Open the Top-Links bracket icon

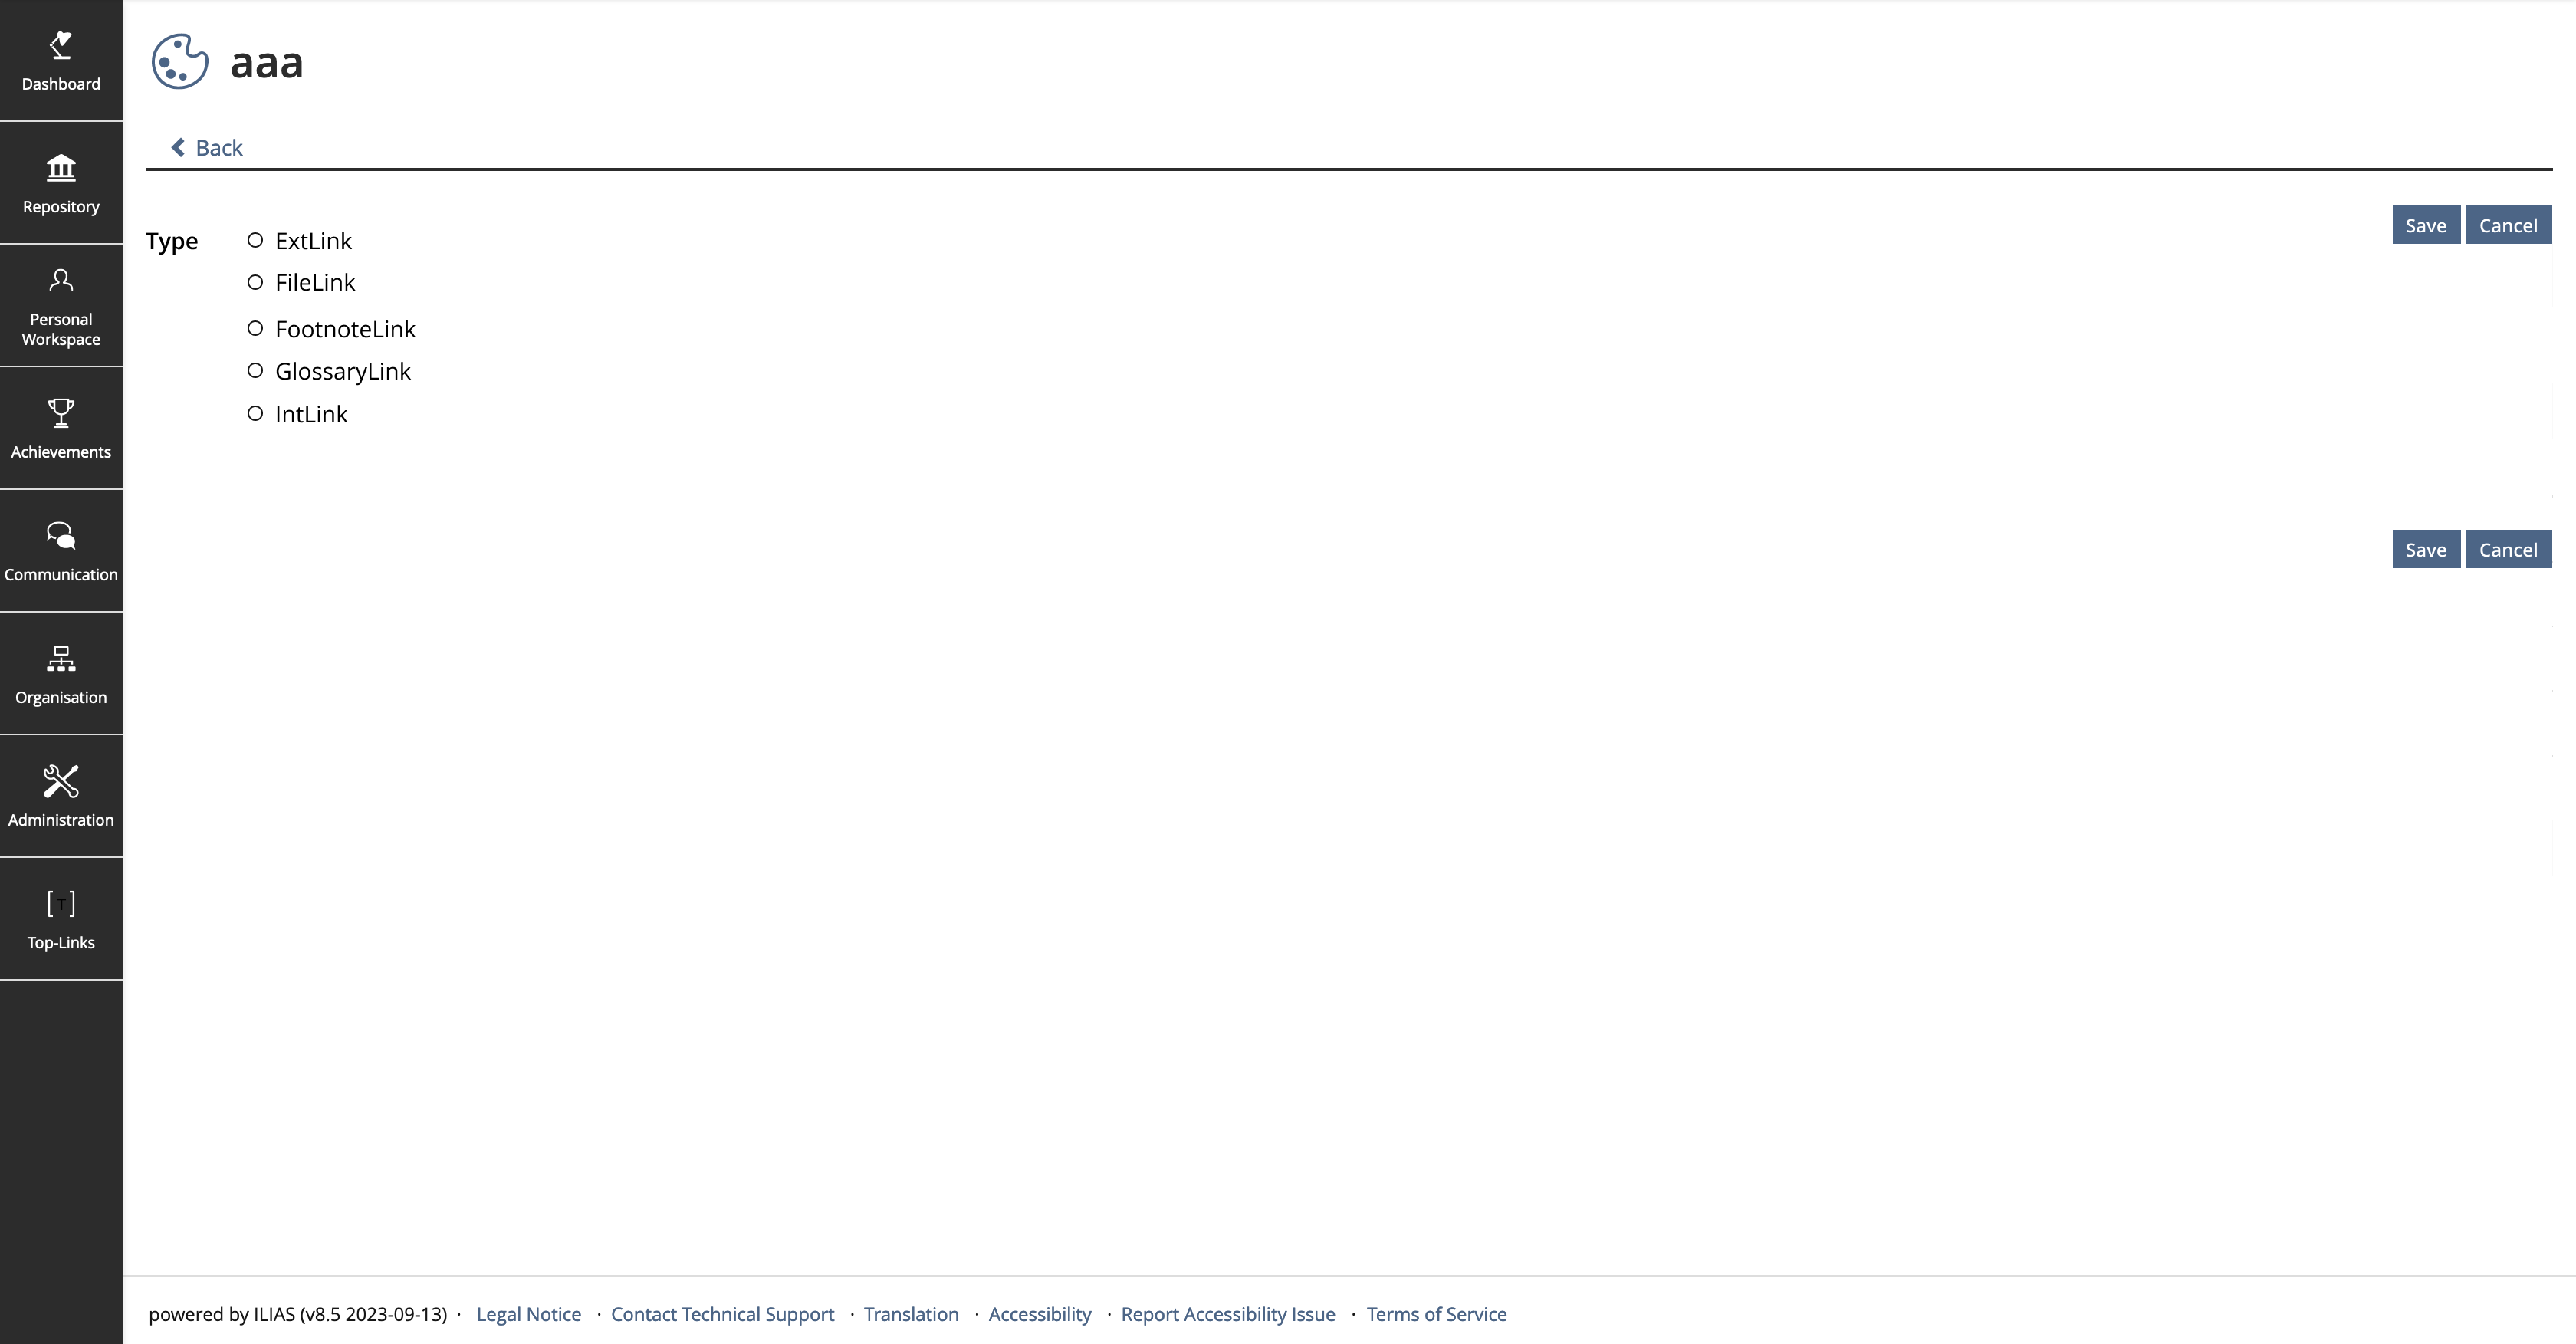pyautogui.click(x=61, y=904)
